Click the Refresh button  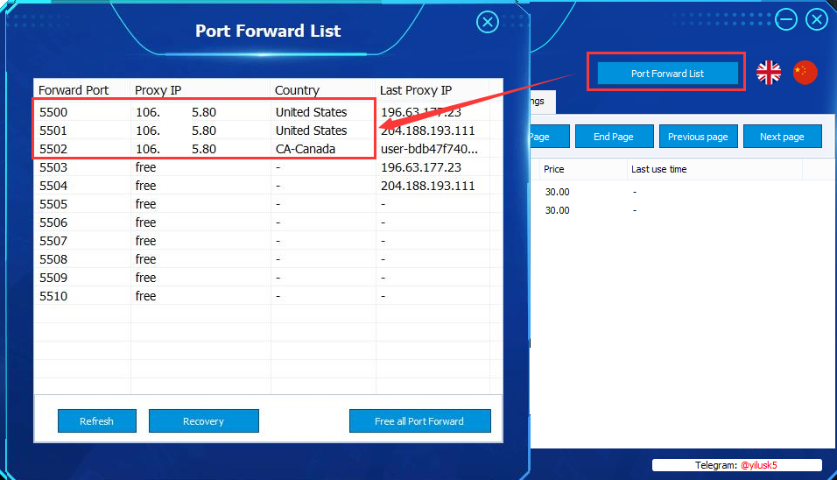coord(96,420)
